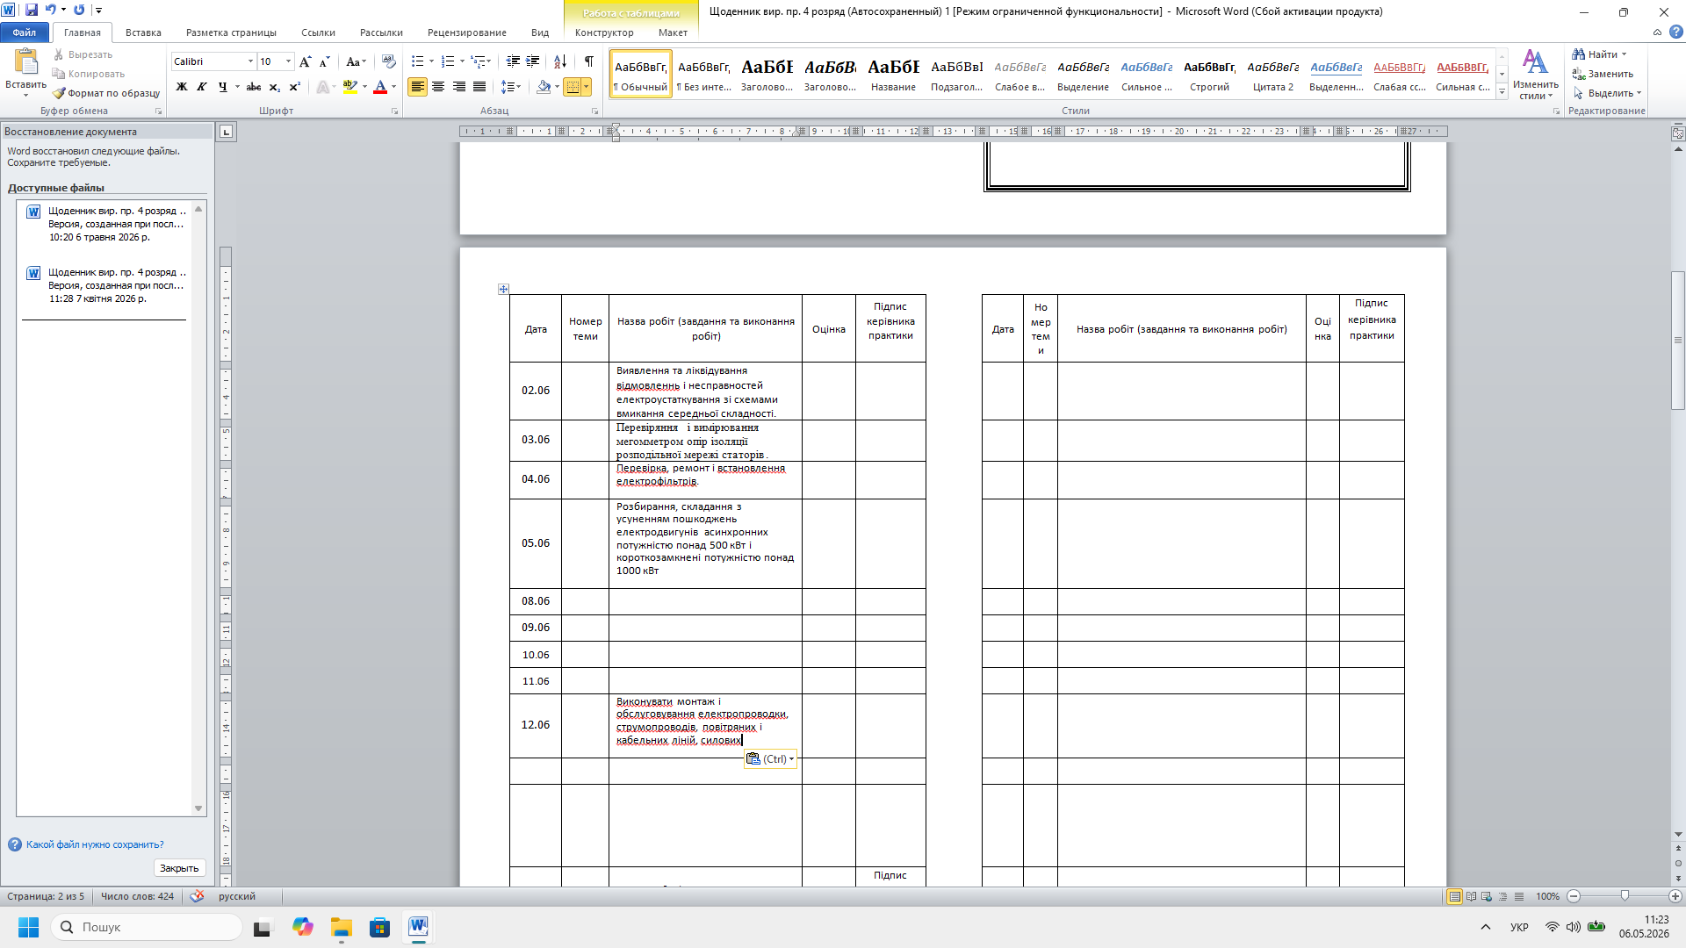1686x948 pixels.
Task: Open the Change Case (Аа) dropdown
Action: point(356,61)
